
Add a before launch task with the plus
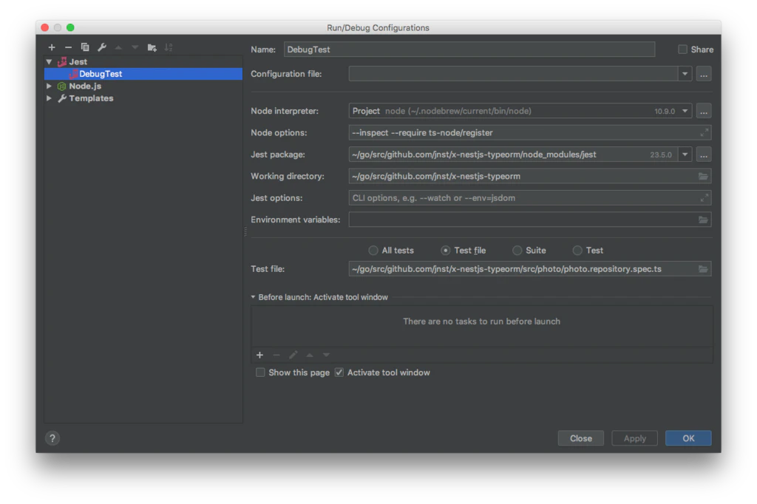(x=259, y=355)
